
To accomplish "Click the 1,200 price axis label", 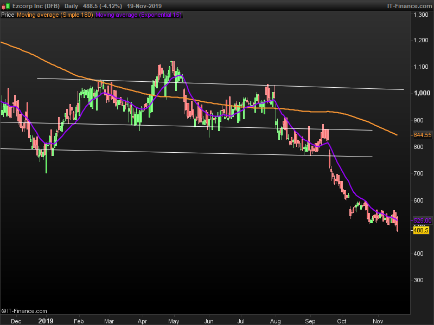I will 421,40.
